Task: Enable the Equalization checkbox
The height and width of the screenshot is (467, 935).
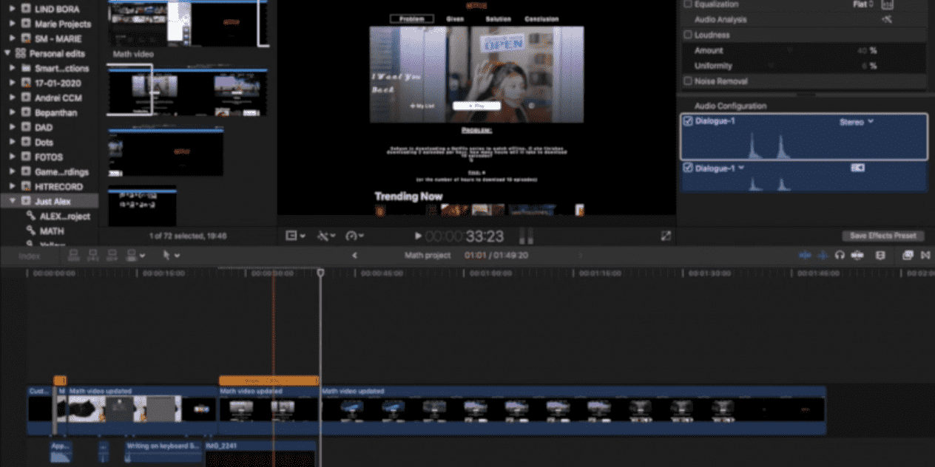Action: click(688, 4)
